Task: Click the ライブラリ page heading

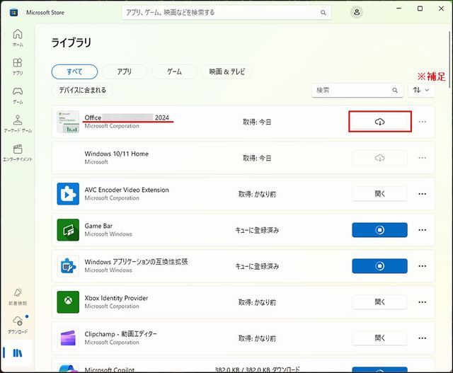Action: [x=71, y=42]
